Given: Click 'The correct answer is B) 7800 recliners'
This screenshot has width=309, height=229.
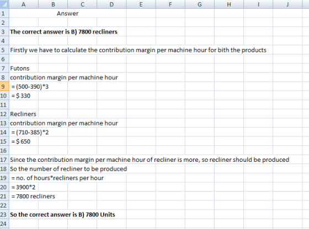Looking at the screenshot, I should coord(63,31).
